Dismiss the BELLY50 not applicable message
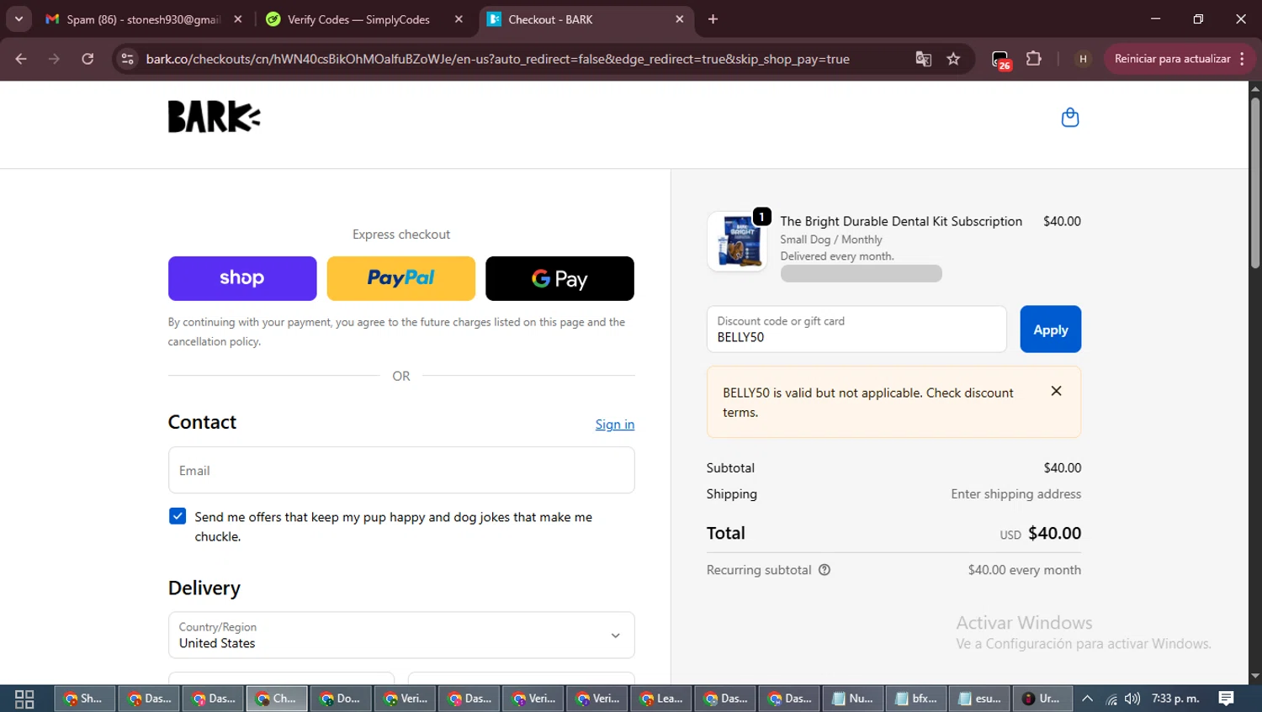The image size is (1262, 712). (x=1056, y=391)
